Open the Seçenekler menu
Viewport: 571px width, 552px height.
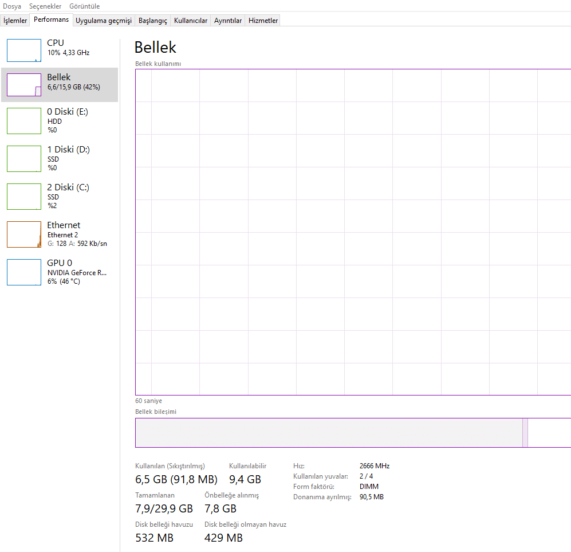(x=45, y=6)
